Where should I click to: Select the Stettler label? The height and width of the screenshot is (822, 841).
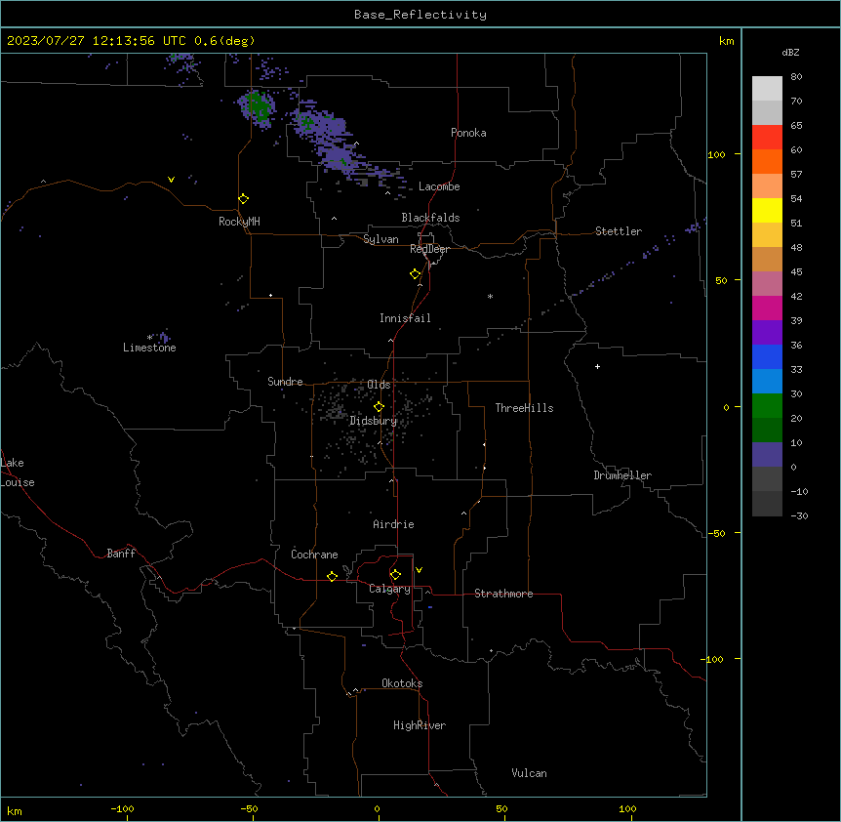click(x=619, y=231)
